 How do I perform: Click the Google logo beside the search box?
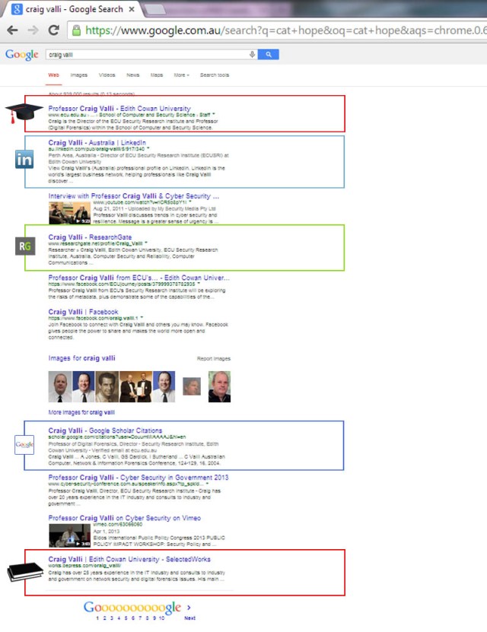pos(22,55)
